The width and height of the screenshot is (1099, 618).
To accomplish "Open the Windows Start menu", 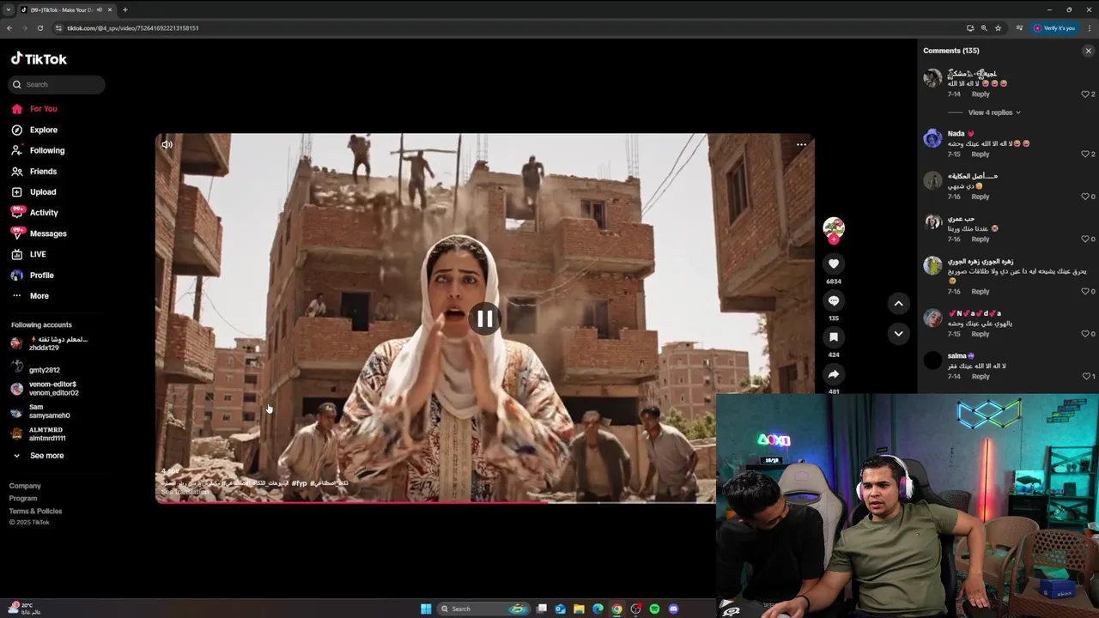I will coord(426,609).
